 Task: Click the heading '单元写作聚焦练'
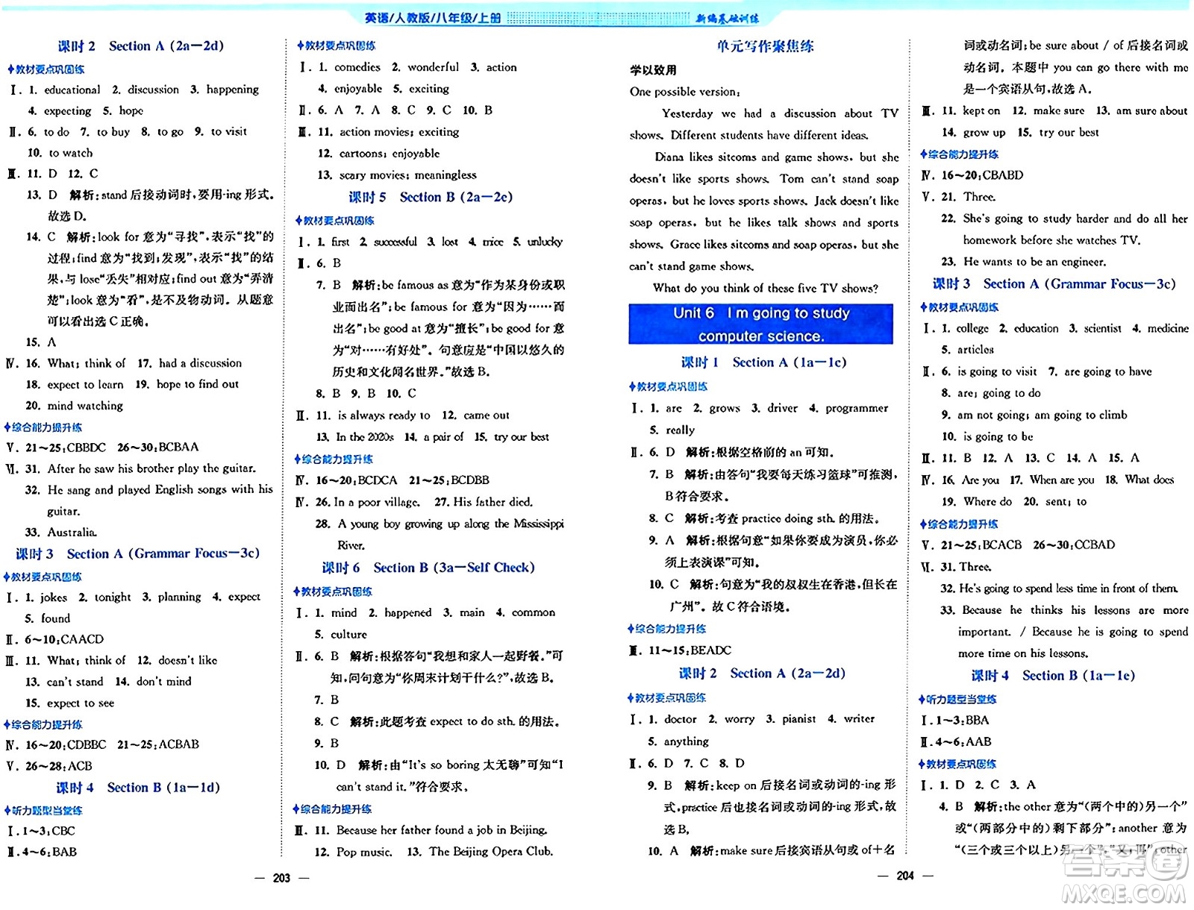[x=765, y=46]
